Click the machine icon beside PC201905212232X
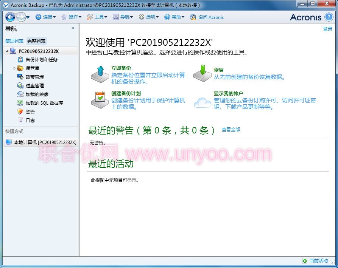 pyautogui.click(x=13, y=51)
